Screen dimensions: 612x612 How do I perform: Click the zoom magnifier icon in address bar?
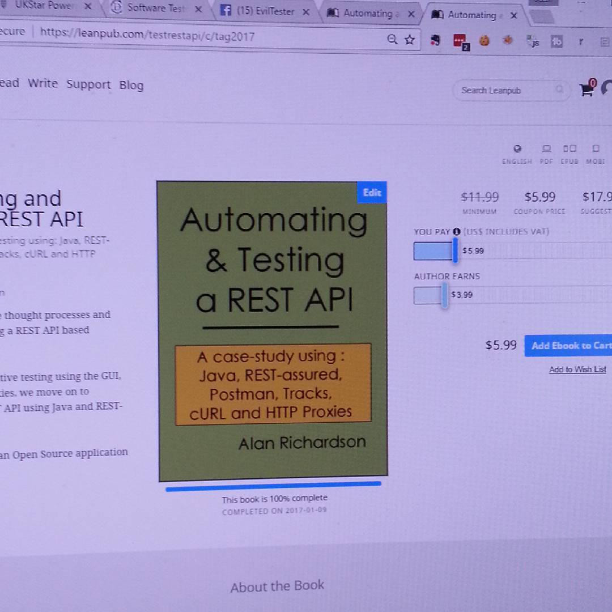[x=392, y=39]
